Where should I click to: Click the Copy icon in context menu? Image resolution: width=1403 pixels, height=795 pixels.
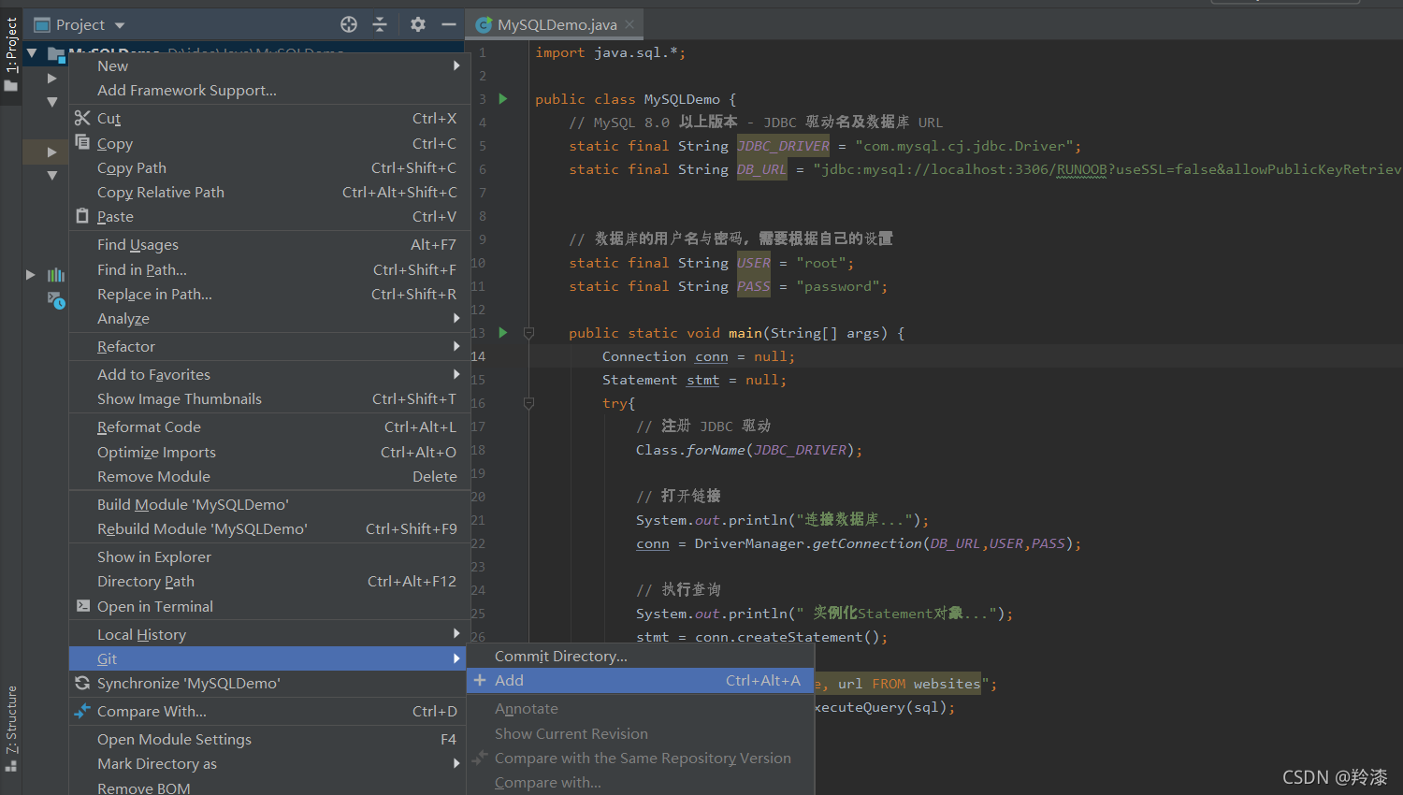coord(82,142)
